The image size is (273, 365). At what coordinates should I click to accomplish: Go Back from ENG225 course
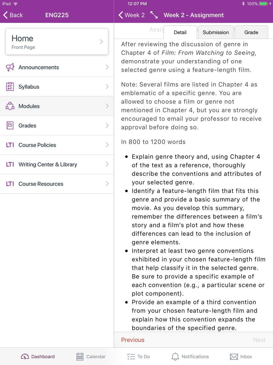[x=13, y=15]
